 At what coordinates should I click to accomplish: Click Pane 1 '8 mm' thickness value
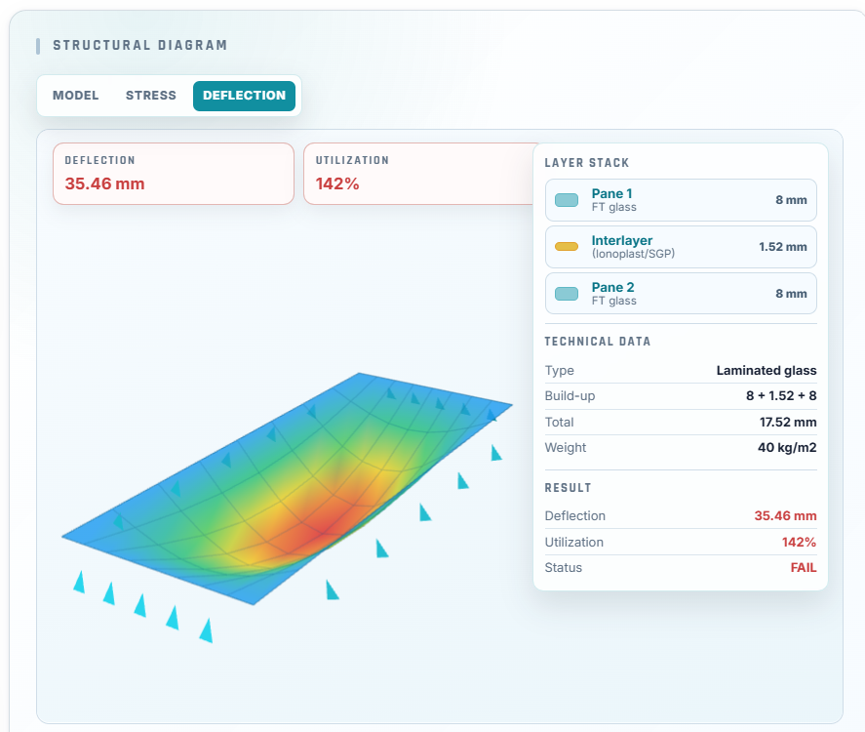[791, 200]
